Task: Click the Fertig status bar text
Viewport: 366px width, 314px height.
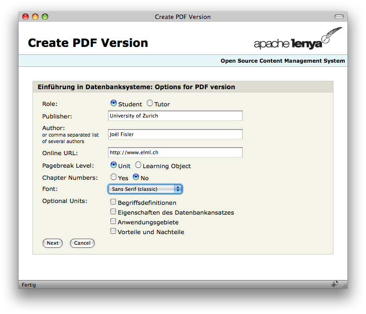Action: (29, 285)
